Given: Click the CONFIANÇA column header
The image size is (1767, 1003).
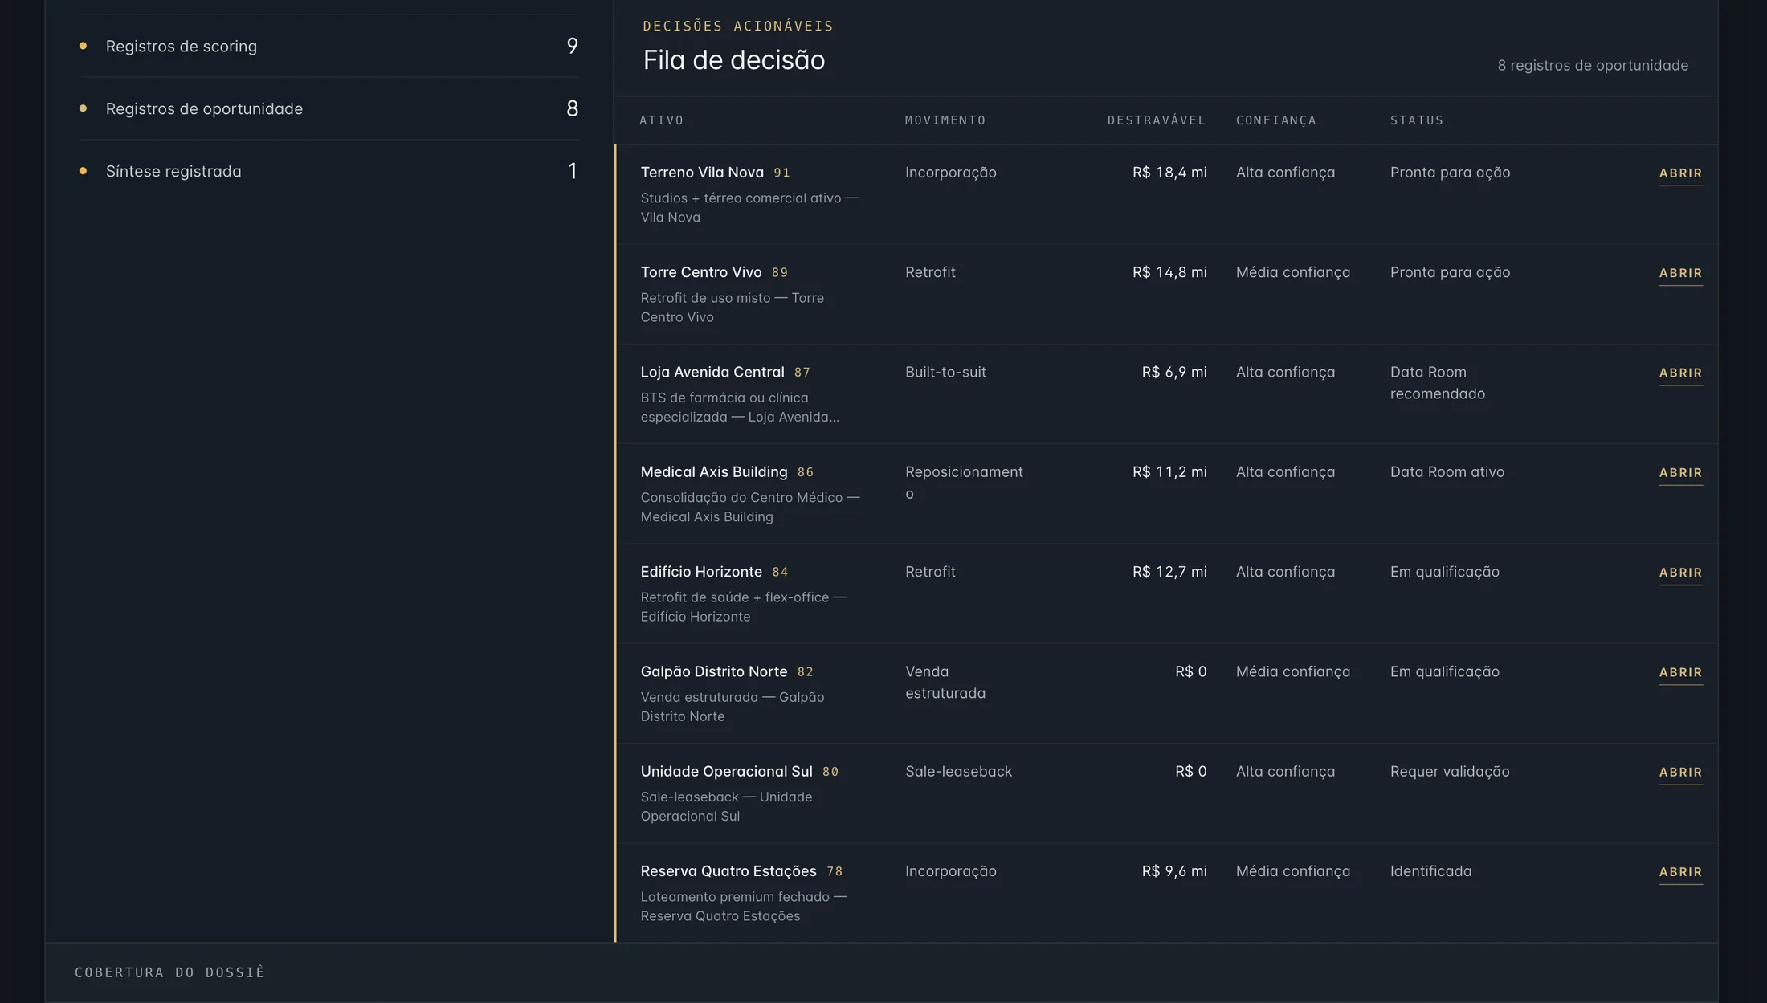Looking at the screenshot, I should click(1276, 120).
